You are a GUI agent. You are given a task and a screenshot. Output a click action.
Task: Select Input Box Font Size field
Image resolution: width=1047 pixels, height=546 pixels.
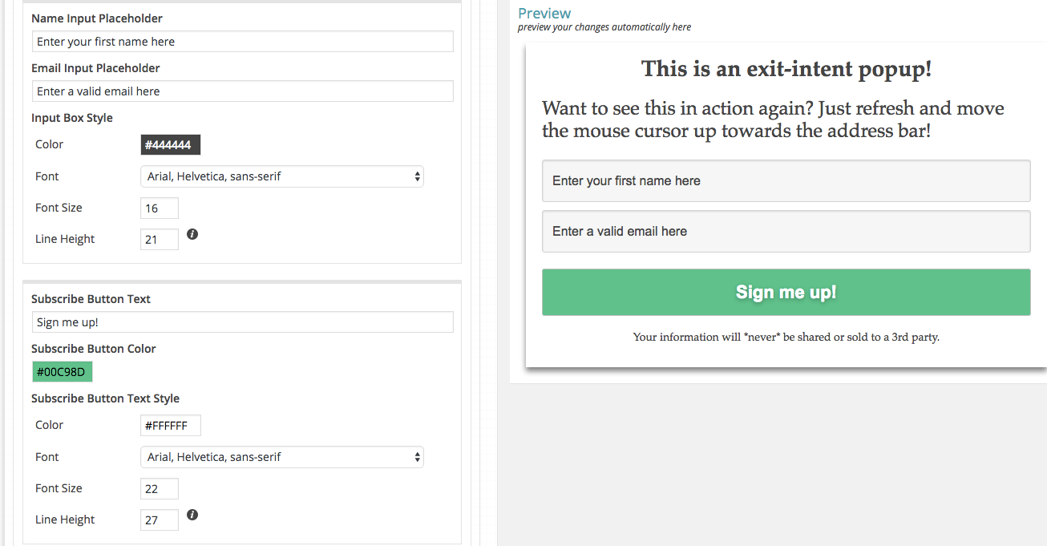[x=159, y=208]
